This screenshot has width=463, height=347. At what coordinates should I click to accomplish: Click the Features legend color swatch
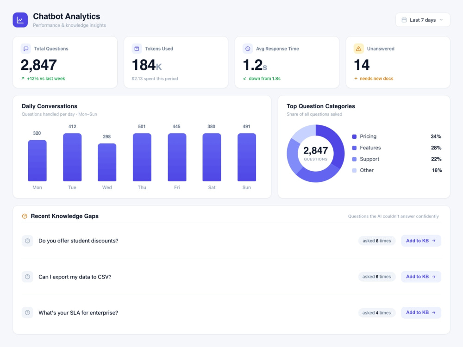point(354,148)
